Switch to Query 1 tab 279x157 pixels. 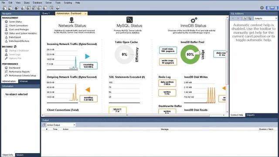coord(46,14)
